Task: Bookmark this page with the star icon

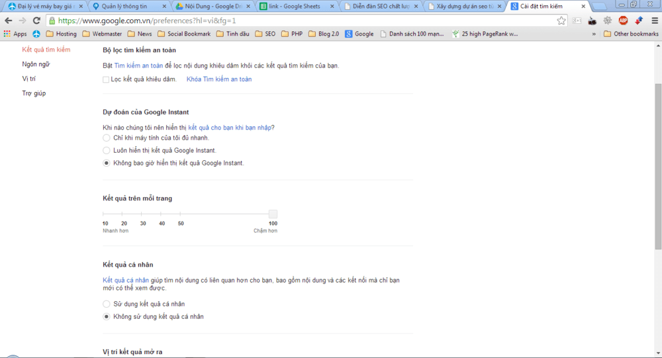Action: pos(561,21)
